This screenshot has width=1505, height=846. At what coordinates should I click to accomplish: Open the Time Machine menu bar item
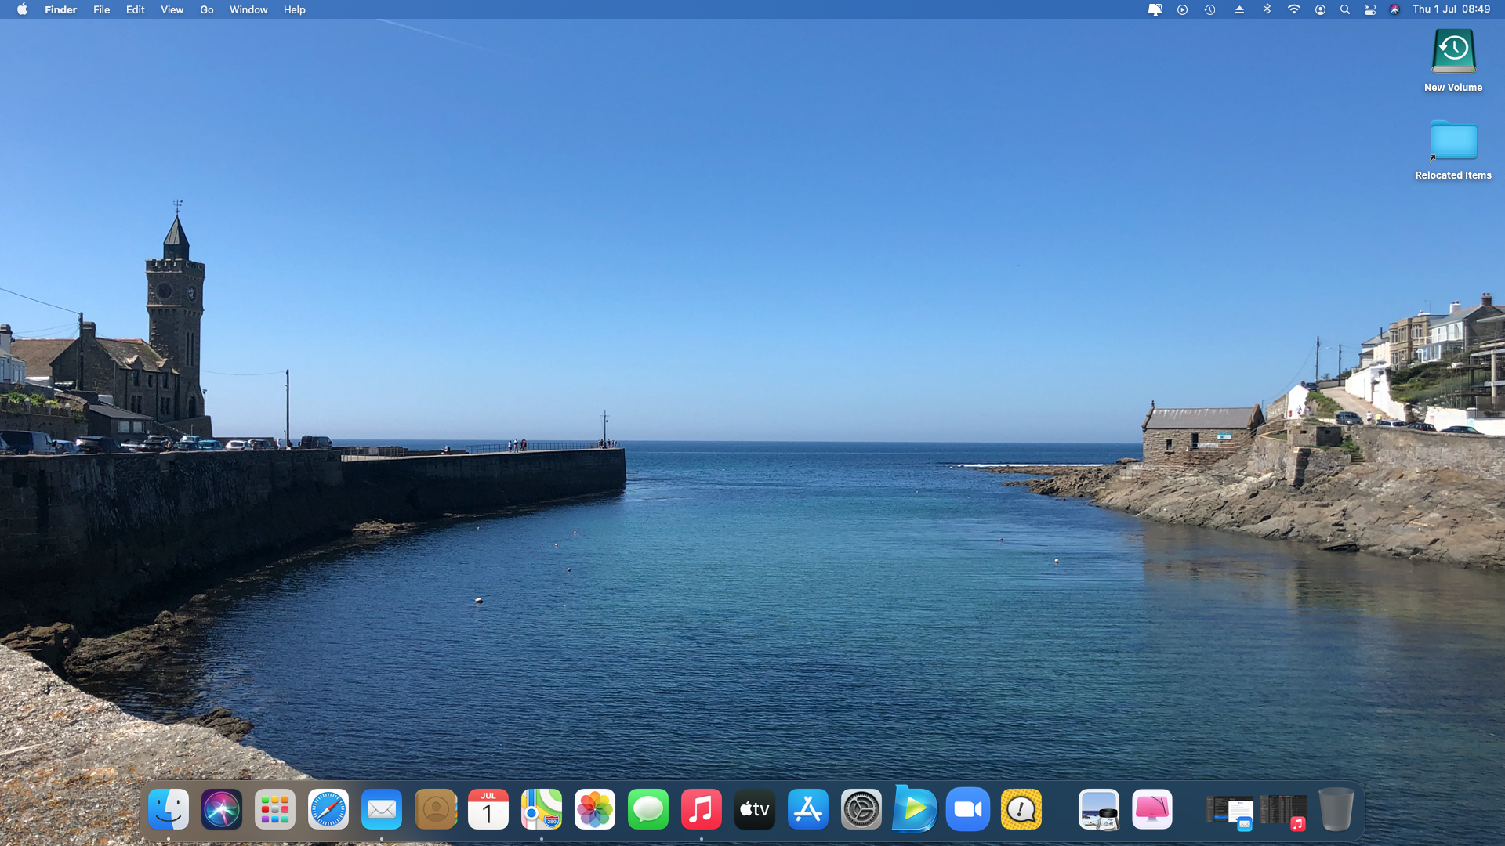[x=1209, y=9]
